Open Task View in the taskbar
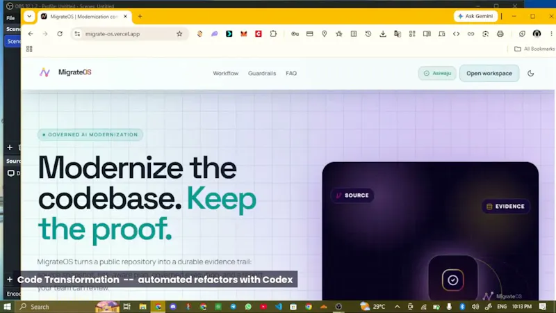 coord(127,307)
